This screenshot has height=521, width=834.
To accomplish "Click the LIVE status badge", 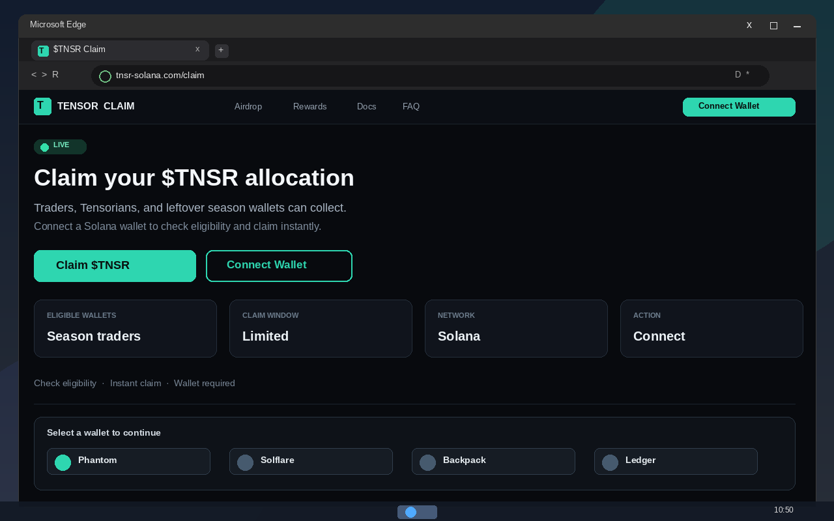I will tap(60, 147).
